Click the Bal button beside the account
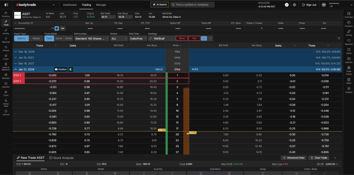Viewport: 354px width, 175px height. [x=63, y=28]
